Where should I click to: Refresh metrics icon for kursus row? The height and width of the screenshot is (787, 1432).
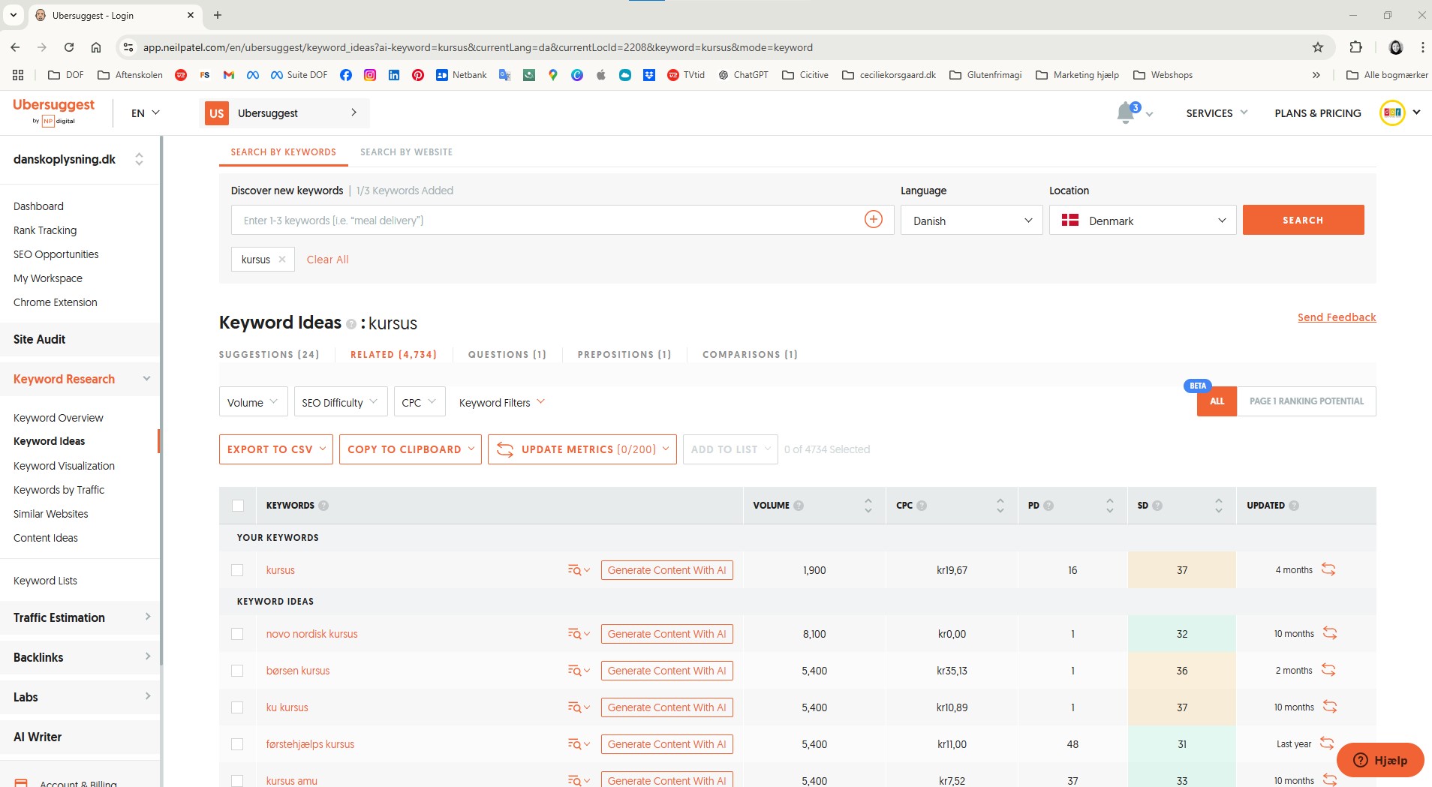click(x=1328, y=569)
